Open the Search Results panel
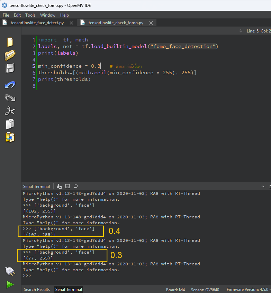The height and width of the screenshot is (293, 271). (37, 290)
